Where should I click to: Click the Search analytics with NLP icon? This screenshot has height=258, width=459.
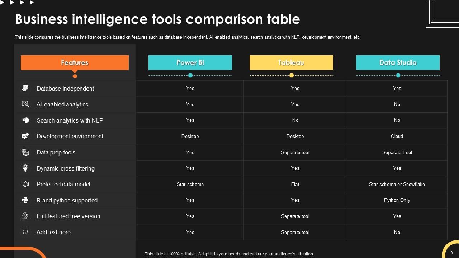tap(25, 120)
